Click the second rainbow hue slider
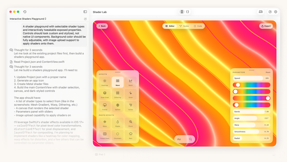Image resolution: width=287 pixels, height=162 pixels. [252, 92]
